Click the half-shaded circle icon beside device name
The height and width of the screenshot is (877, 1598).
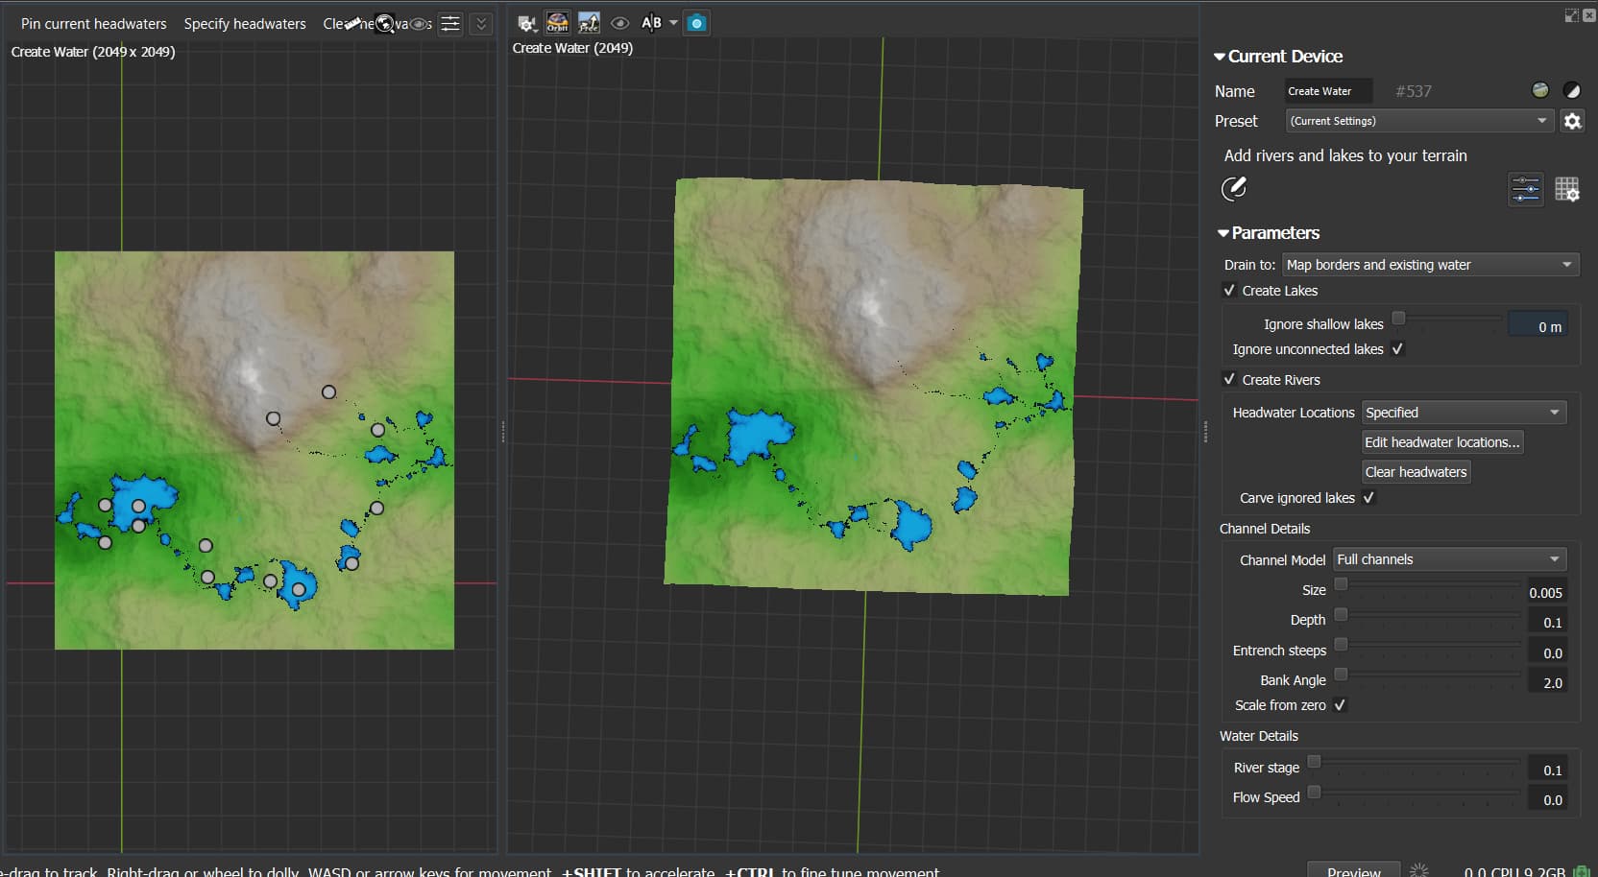[1572, 90]
